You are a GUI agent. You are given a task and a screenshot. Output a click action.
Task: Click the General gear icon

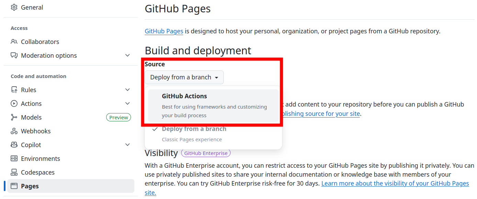click(14, 7)
